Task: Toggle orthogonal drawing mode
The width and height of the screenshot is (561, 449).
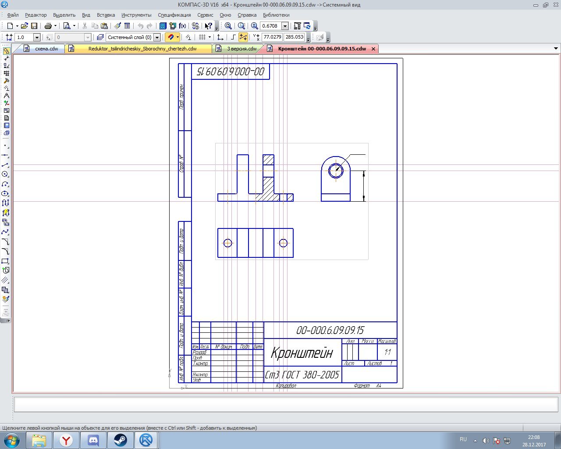Action: click(x=233, y=37)
